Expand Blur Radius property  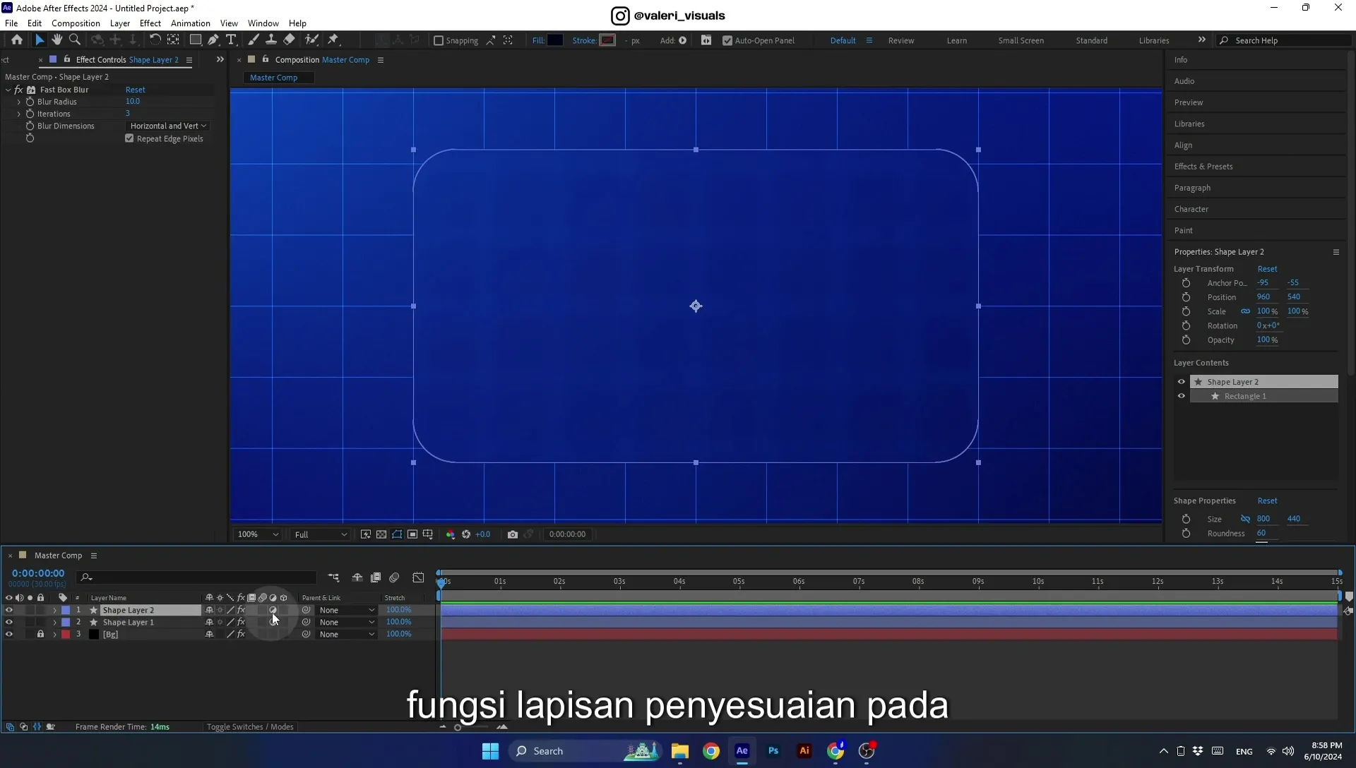(19, 102)
